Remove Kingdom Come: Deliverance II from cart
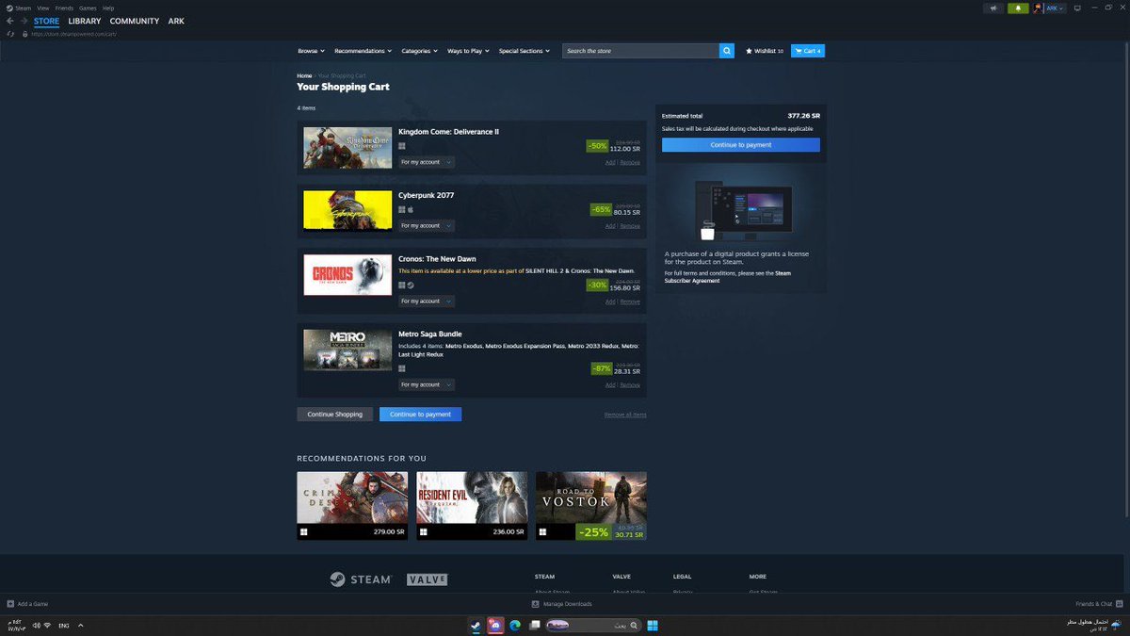The image size is (1130, 636). coord(630,162)
